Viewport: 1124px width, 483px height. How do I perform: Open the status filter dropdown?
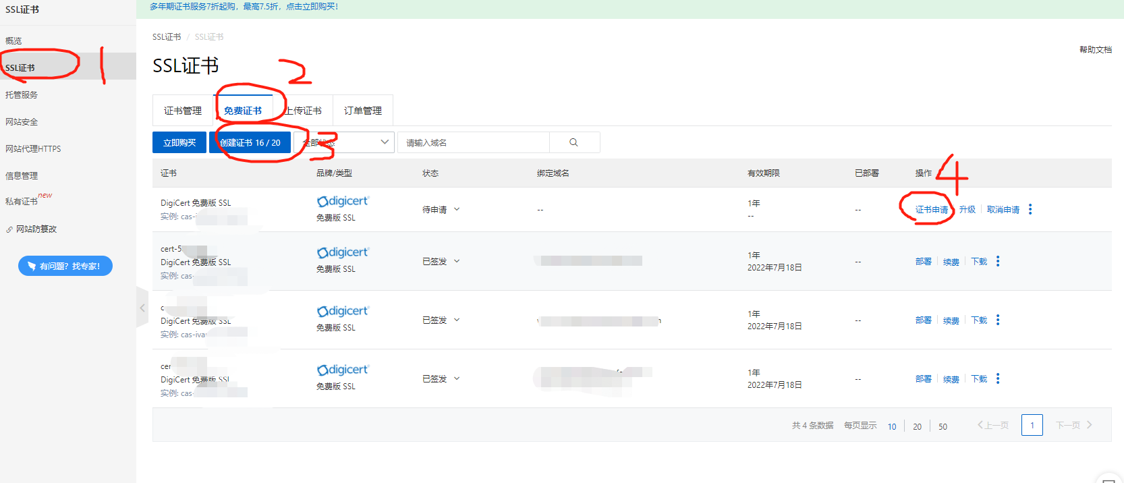click(x=344, y=142)
